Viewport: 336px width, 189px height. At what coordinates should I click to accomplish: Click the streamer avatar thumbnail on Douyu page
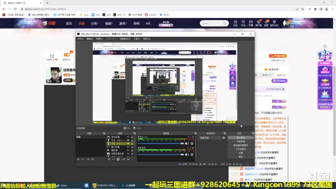(x=54, y=75)
